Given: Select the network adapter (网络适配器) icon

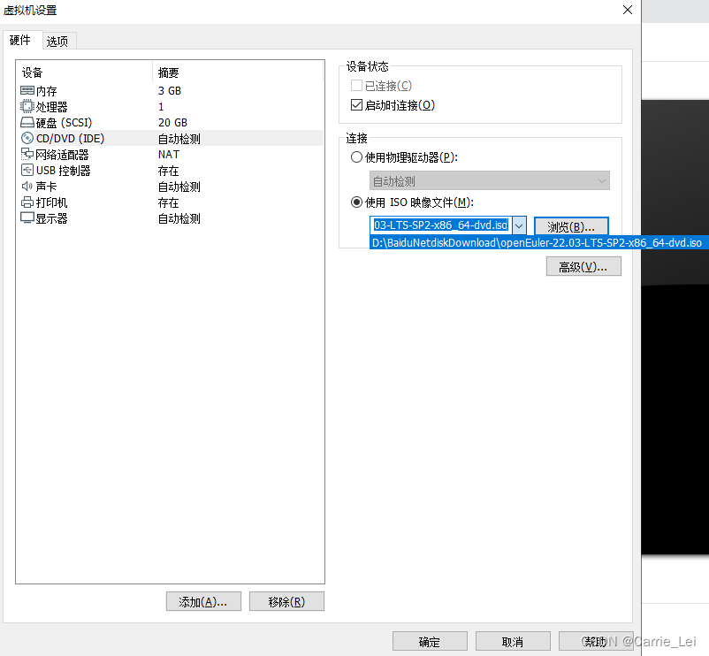Looking at the screenshot, I should tap(27, 155).
